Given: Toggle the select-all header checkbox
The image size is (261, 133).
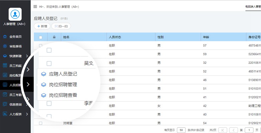Looking at the screenshot, I should click(x=41, y=37).
